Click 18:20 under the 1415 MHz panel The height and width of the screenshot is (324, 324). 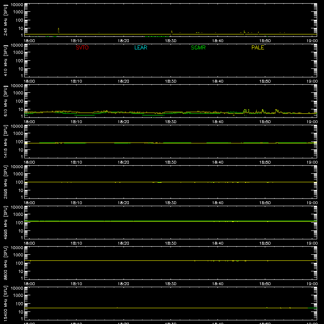pos(124,162)
